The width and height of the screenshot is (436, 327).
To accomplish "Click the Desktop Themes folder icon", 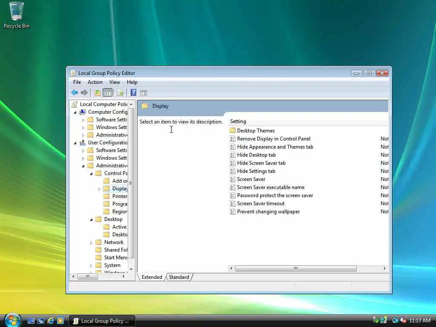I will pyautogui.click(x=233, y=130).
